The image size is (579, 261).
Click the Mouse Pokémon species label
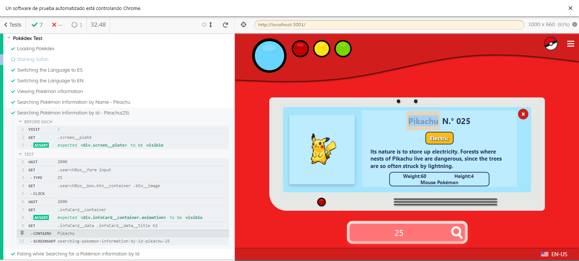[x=439, y=182]
